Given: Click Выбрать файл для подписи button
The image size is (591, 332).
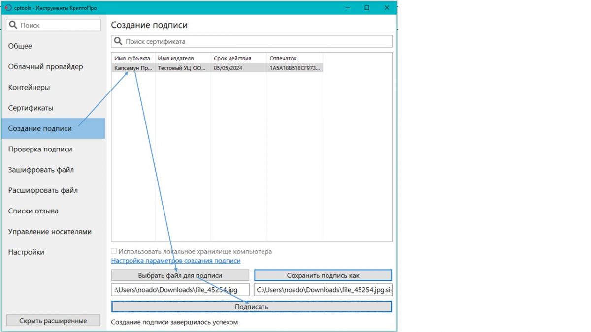Looking at the screenshot, I should [180, 275].
